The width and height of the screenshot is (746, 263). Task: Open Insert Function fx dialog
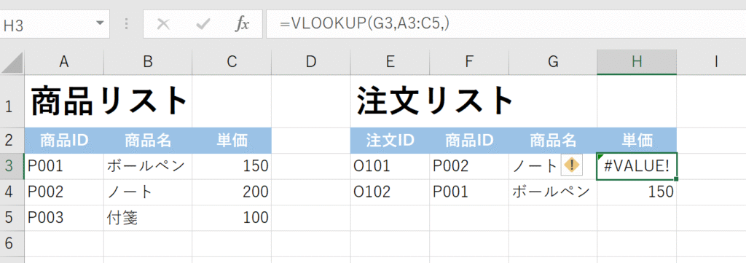point(242,24)
